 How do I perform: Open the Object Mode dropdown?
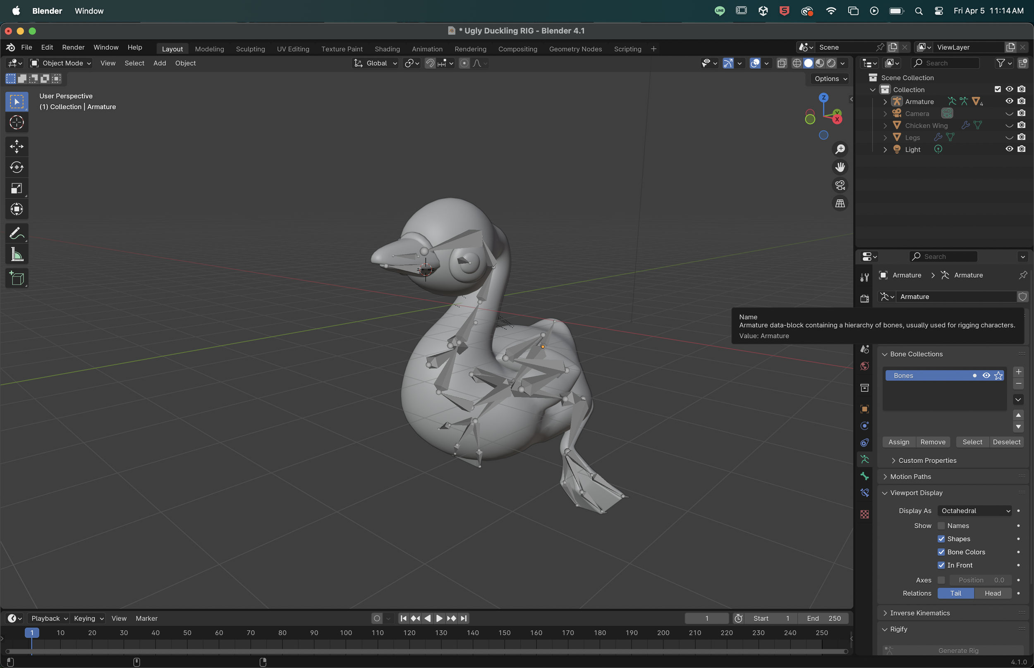(x=60, y=63)
